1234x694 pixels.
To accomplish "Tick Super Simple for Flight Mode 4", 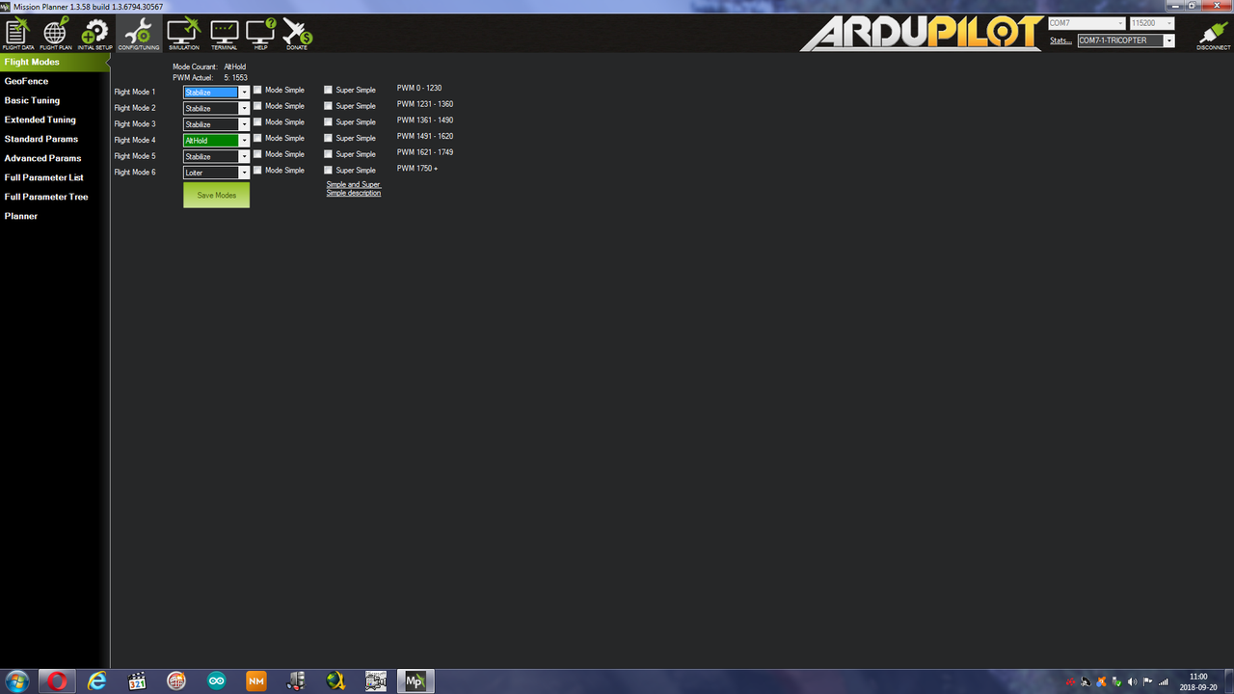I will [328, 138].
